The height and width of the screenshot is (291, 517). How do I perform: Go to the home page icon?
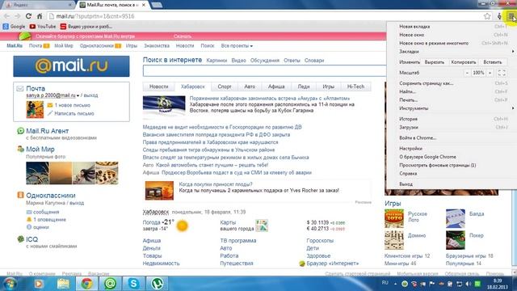coord(40,16)
